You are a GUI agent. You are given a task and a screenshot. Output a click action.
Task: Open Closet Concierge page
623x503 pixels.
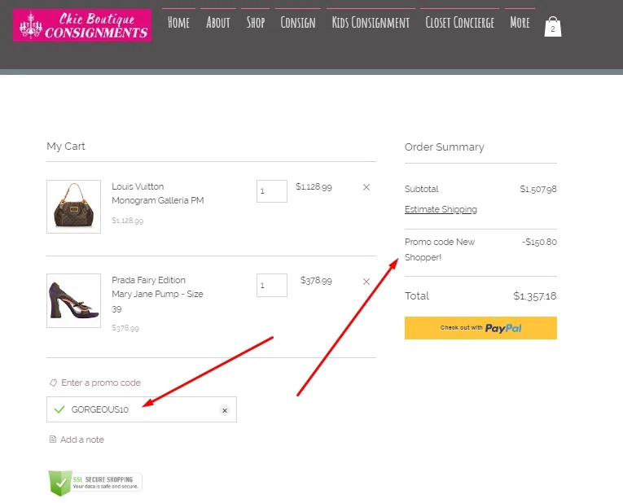(x=459, y=22)
